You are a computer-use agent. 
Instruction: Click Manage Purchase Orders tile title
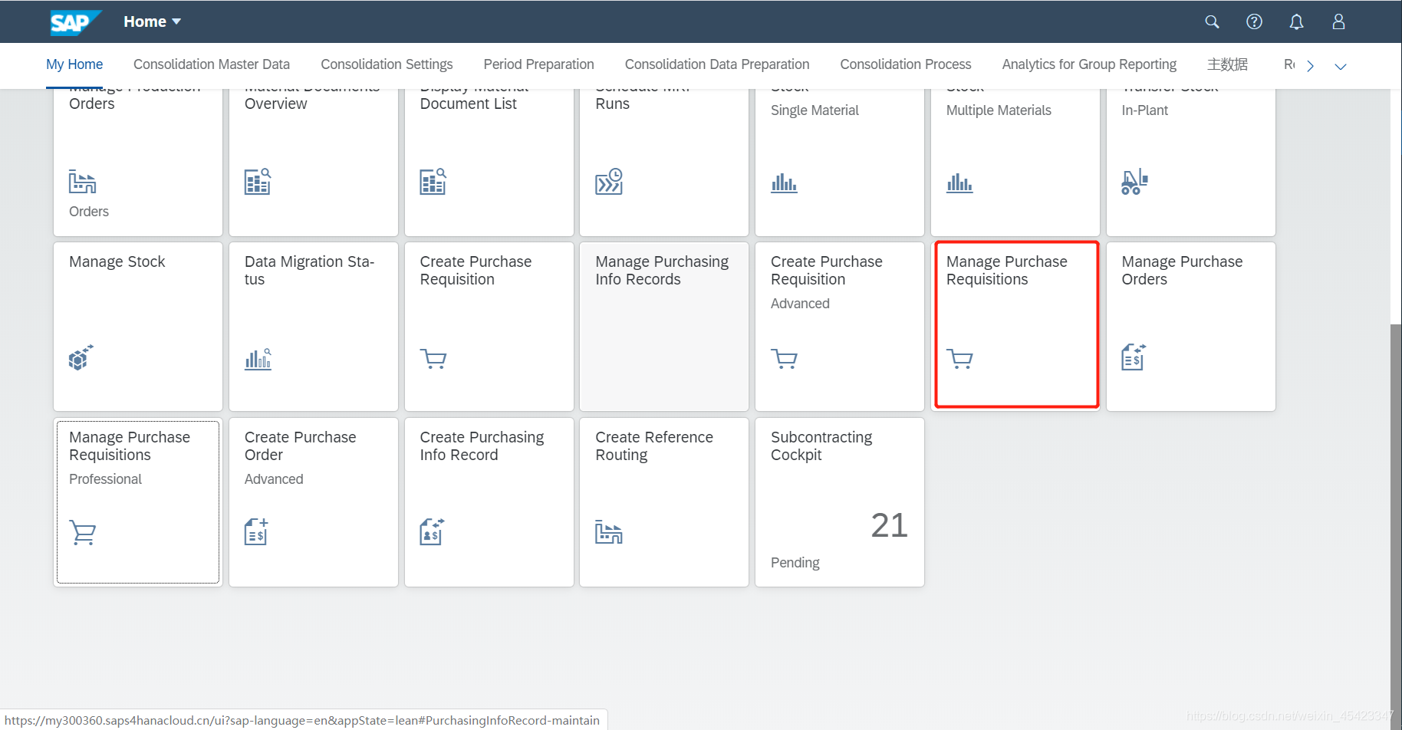tap(1182, 271)
